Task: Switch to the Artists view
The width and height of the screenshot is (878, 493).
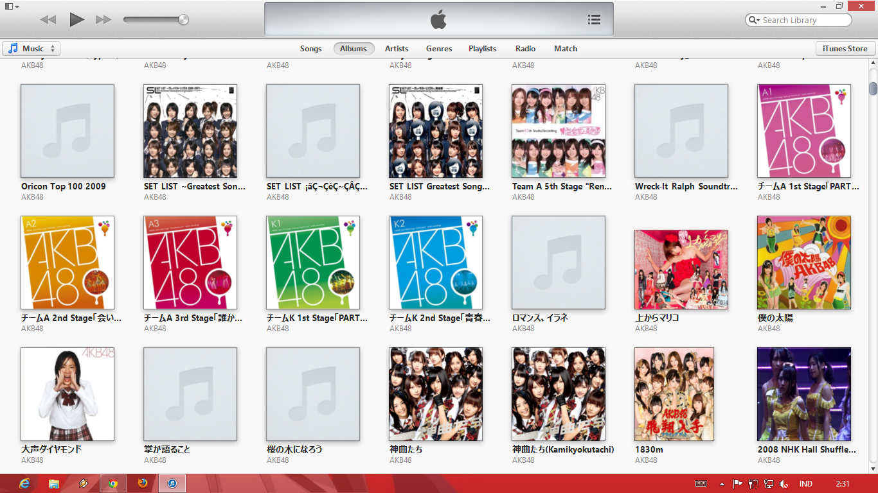Action: [x=397, y=48]
